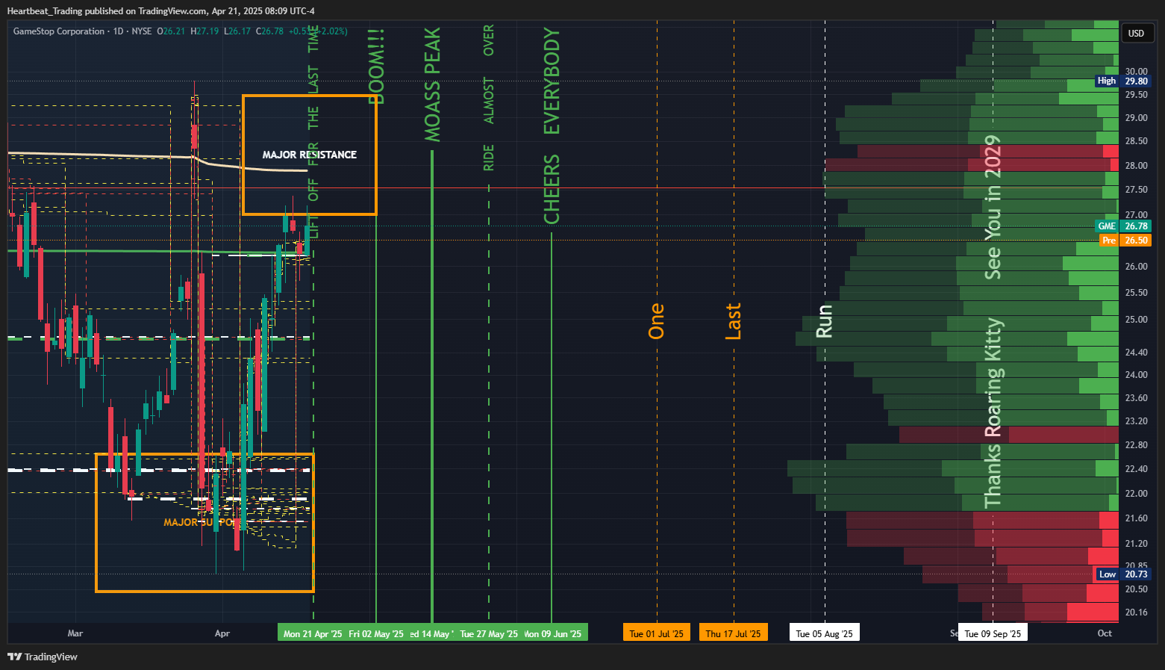
Task: Click the TradingView logo at the bottom
Action: click(x=43, y=657)
